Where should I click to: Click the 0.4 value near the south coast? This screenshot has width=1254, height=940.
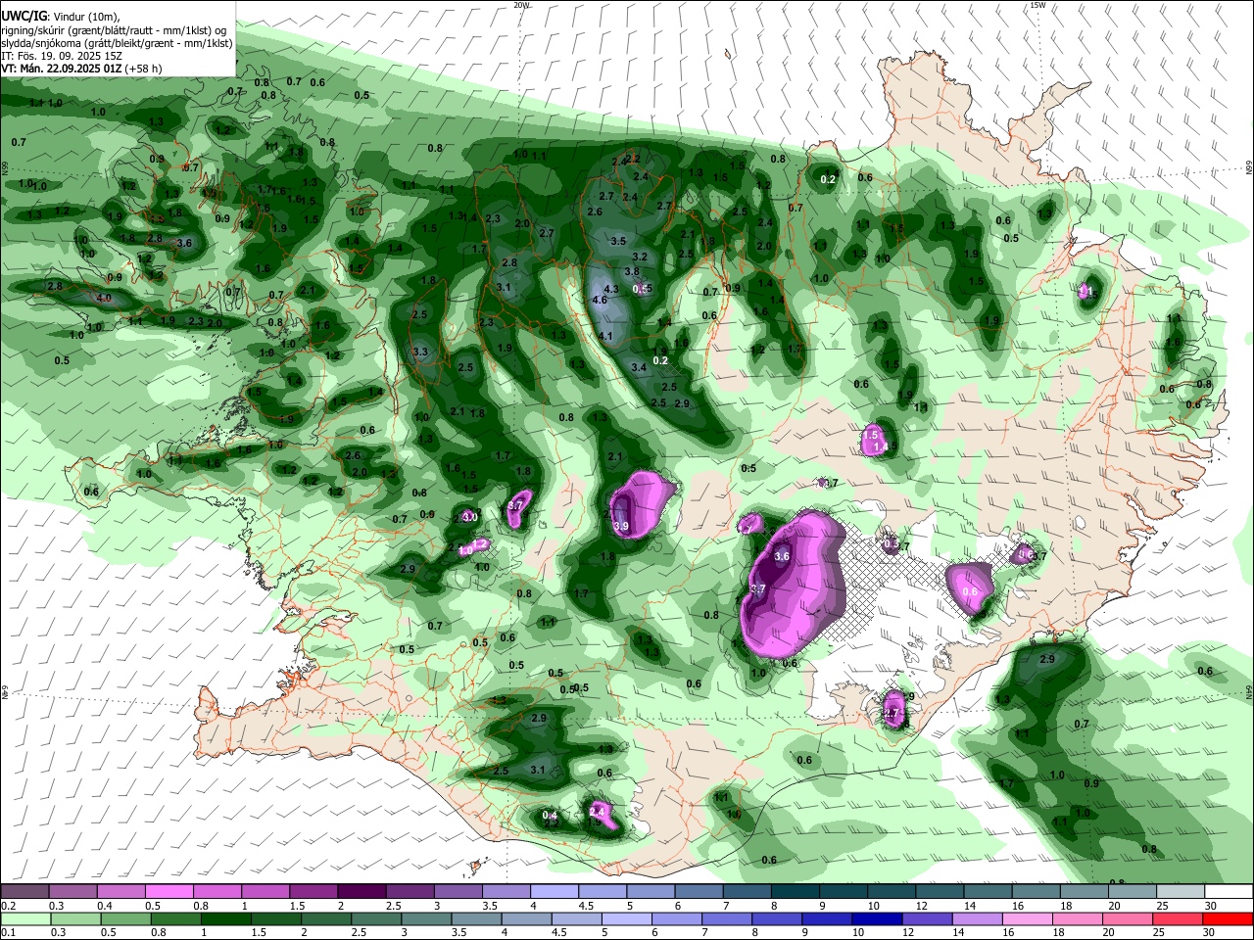click(x=550, y=816)
